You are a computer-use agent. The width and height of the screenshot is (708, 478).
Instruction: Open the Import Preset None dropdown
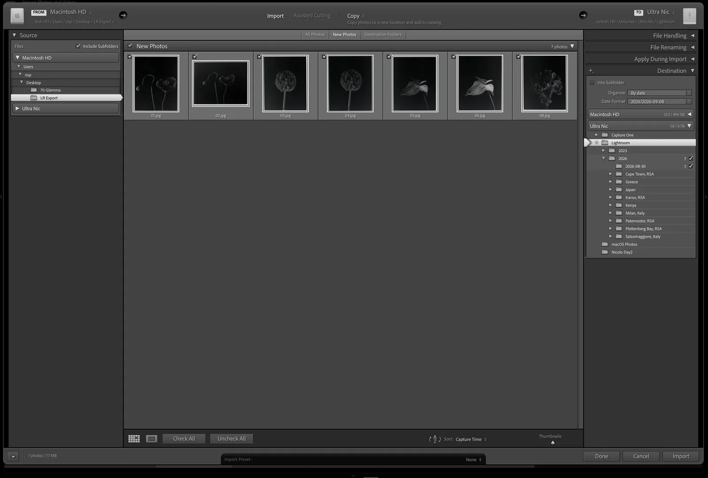473,459
